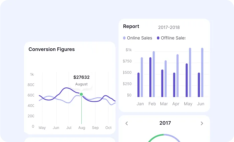Select Apr offline sales dark bar
This screenshot has width=234, height=142.
pyautogui.click(x=174, y=85)
